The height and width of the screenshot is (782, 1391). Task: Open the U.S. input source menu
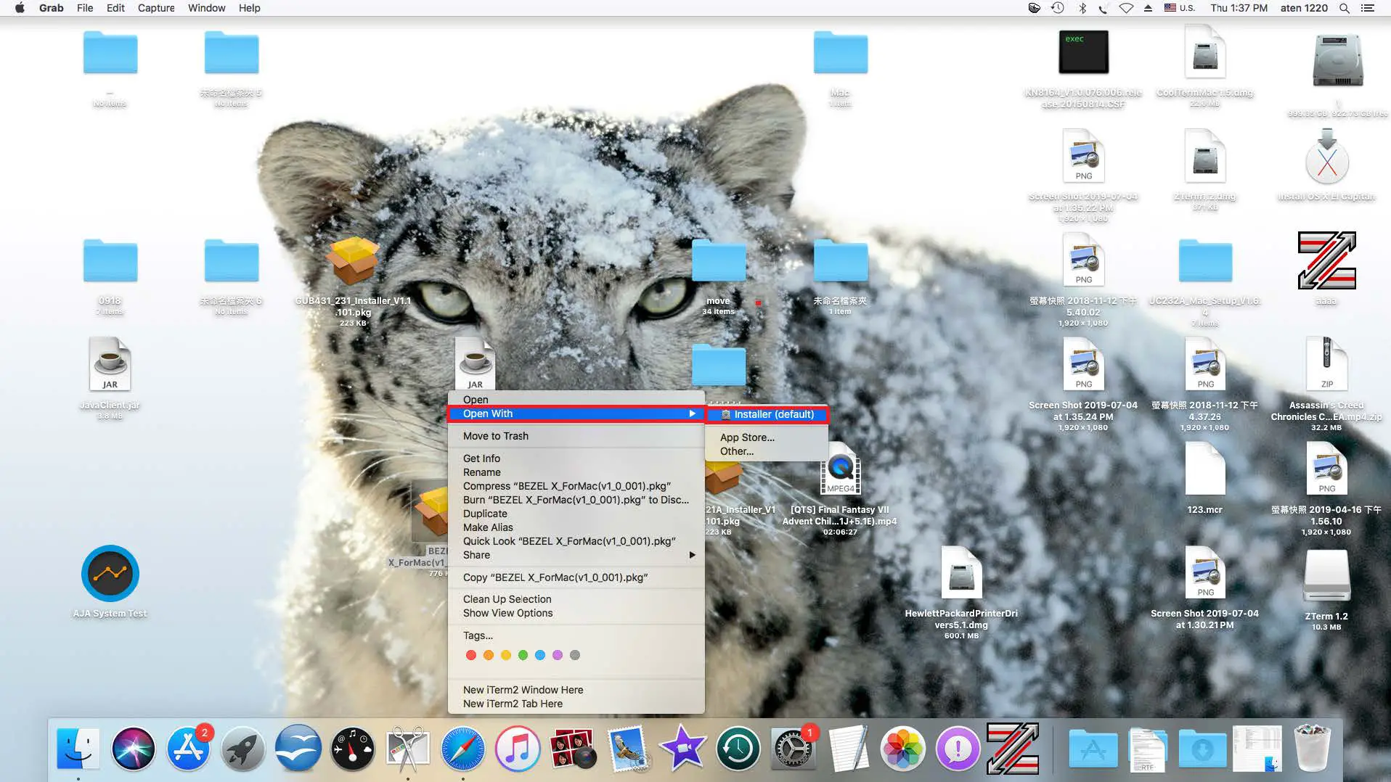[x=1178, y=8]
